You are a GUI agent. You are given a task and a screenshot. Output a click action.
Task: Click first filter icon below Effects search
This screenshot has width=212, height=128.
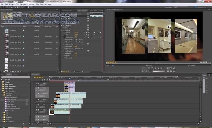(2, 79)
